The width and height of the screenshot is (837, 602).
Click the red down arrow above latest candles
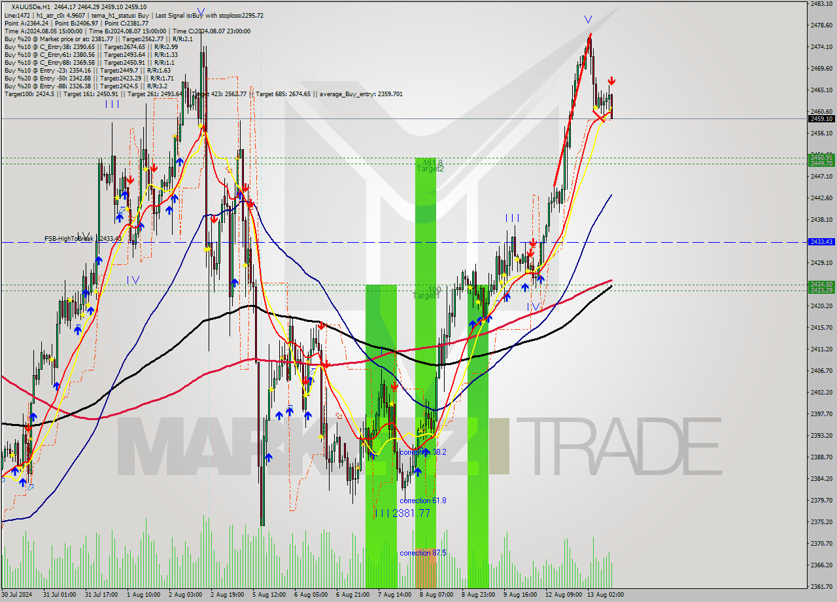click(611, 80)
